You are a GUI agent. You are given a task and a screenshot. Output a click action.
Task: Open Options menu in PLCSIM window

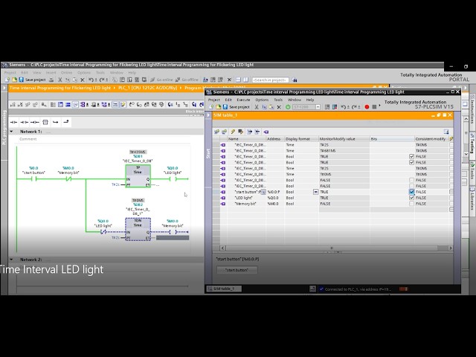coord(262,100)
